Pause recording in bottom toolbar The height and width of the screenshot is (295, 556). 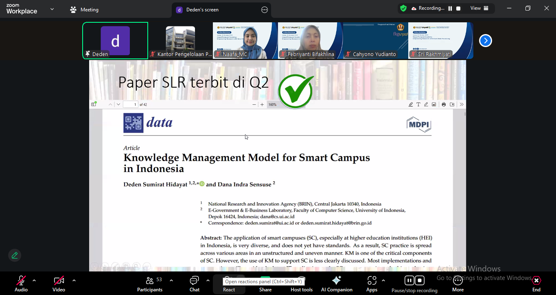pyautogui.click(x=409, y=280)
